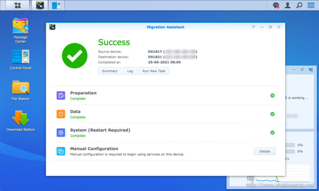Select Control Panel taskbar icon
This screenshot has width=319, height=191.
(x=56, y=5)
